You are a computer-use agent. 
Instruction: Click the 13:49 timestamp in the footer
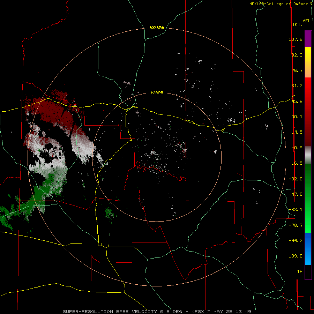click(x=244, y=312)
